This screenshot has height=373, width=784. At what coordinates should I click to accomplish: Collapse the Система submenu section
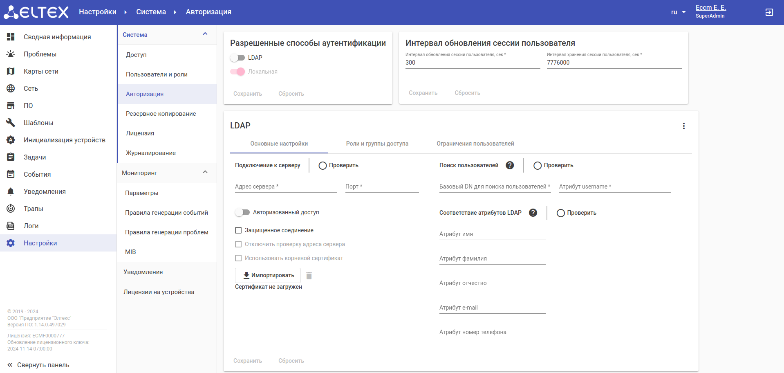tap(205, 34)
